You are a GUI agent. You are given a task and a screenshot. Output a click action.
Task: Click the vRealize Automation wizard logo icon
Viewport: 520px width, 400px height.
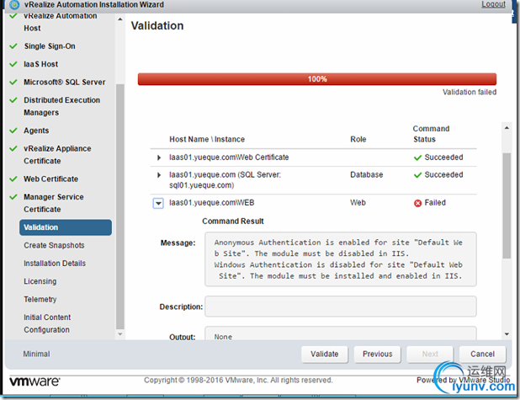(14, 5)
